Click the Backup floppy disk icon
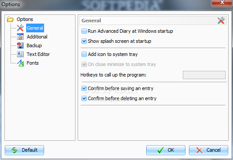 tap(20, 45)
